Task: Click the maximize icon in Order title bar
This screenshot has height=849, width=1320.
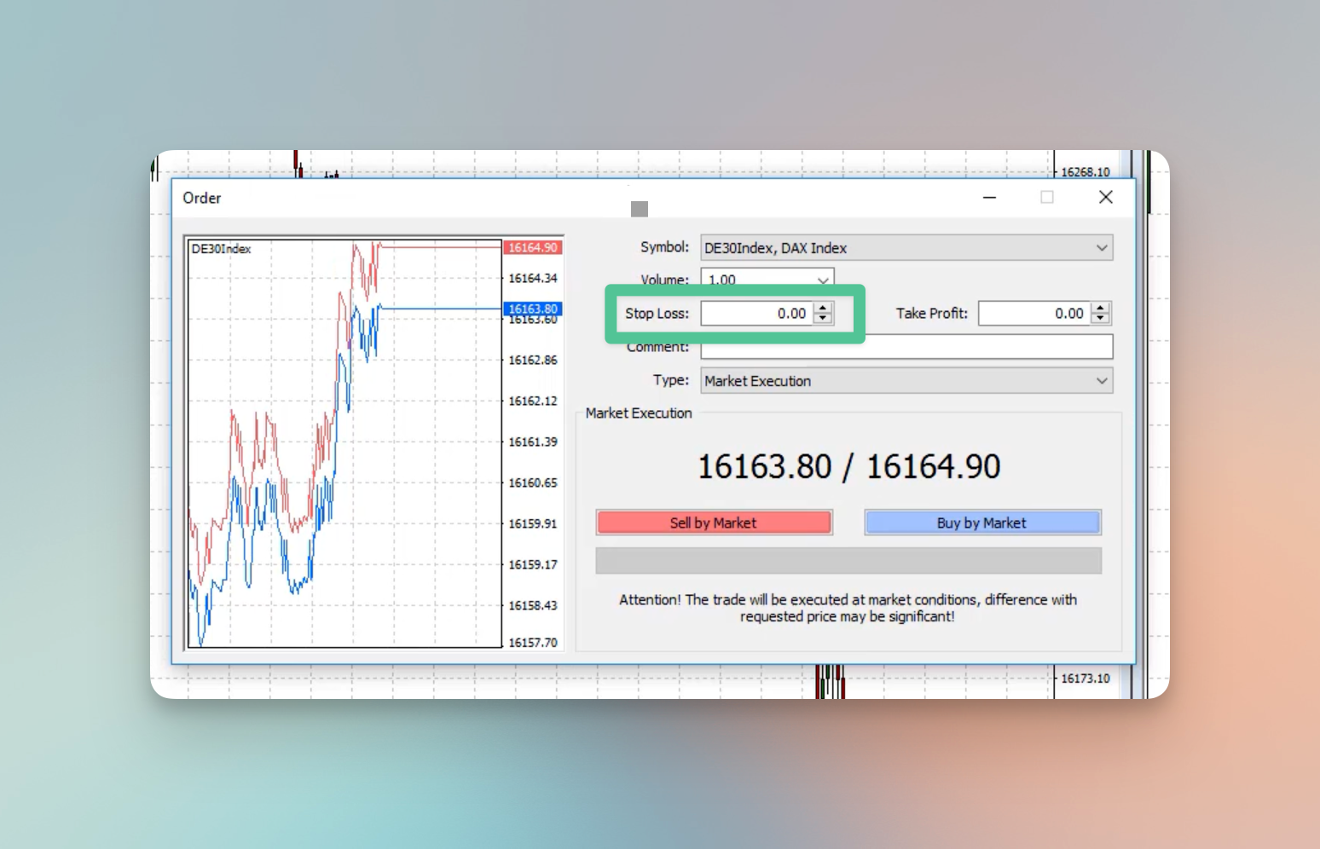Action: [1047, 198]
